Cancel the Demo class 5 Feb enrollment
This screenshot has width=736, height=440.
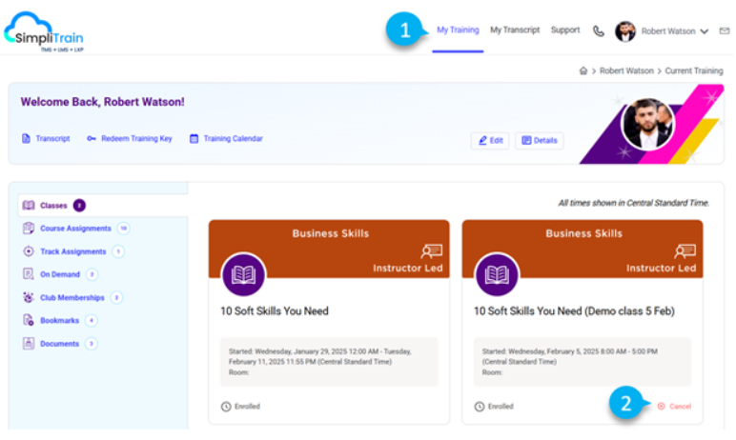[x=674, y=406]
